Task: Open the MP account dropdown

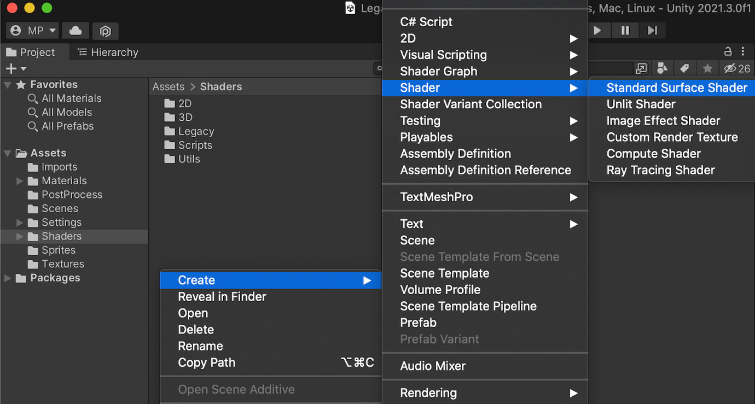Action: [x=33, y=31]
